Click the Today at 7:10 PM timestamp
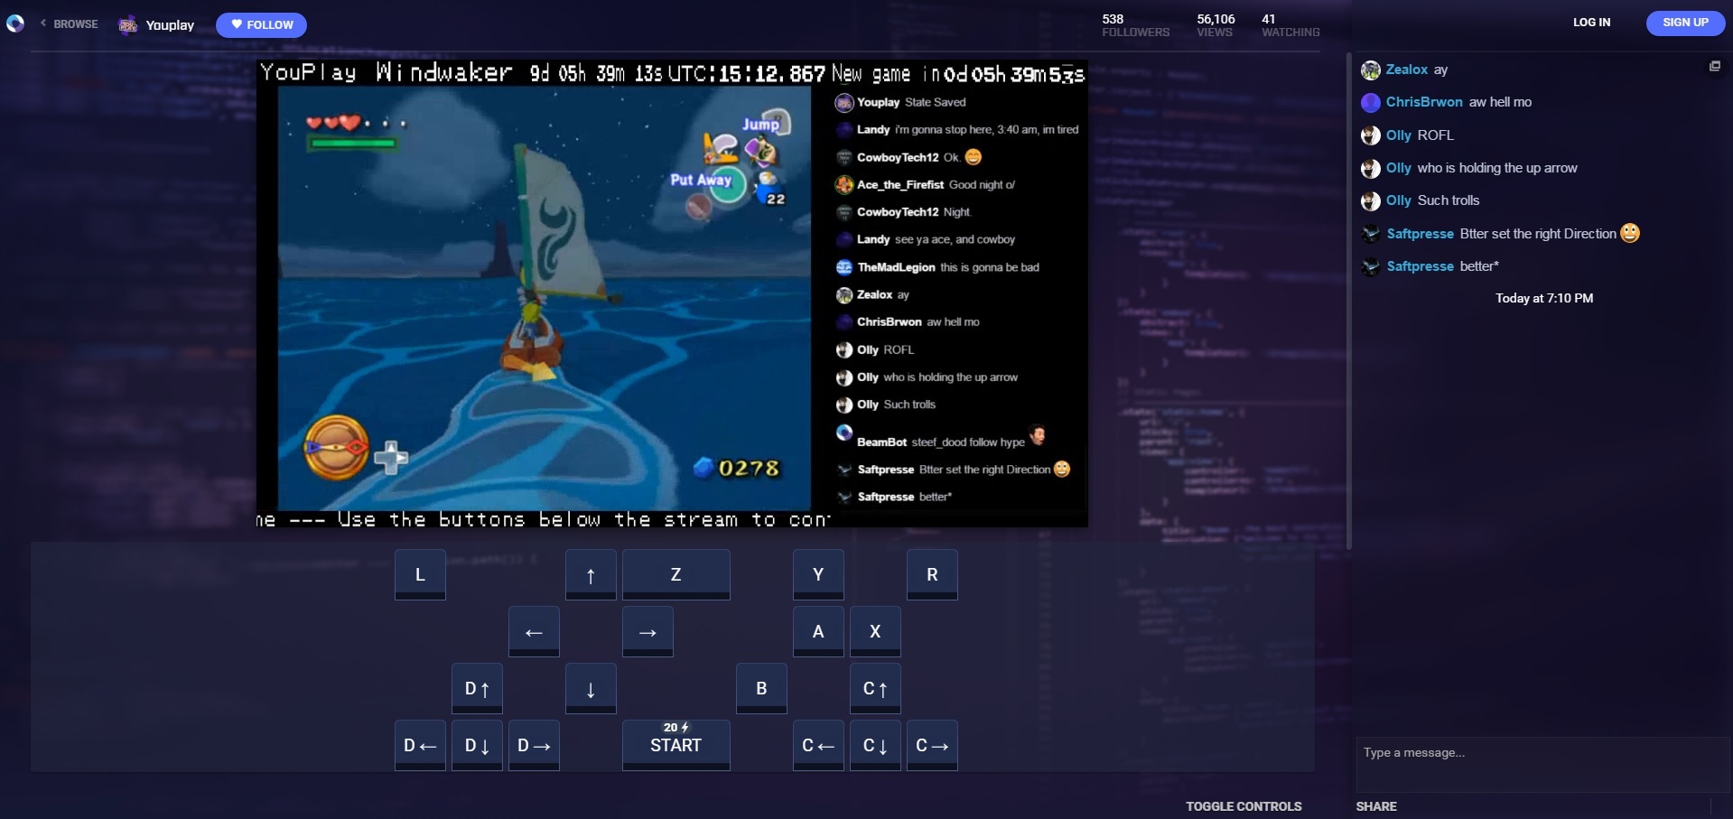Image resolution: width=1733 pixels, height=819 pixels. pos(1544,298)
